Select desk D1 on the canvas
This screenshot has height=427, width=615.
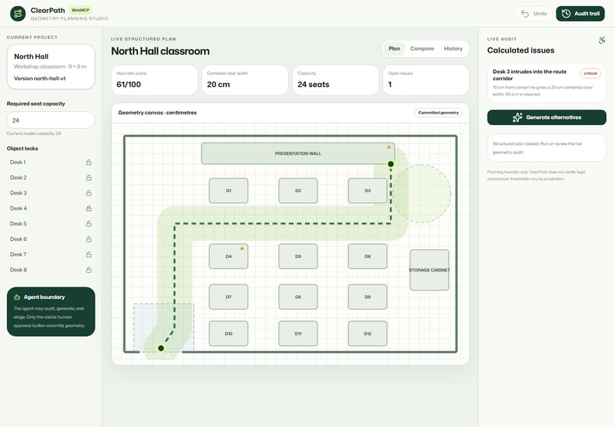(228, 191)
